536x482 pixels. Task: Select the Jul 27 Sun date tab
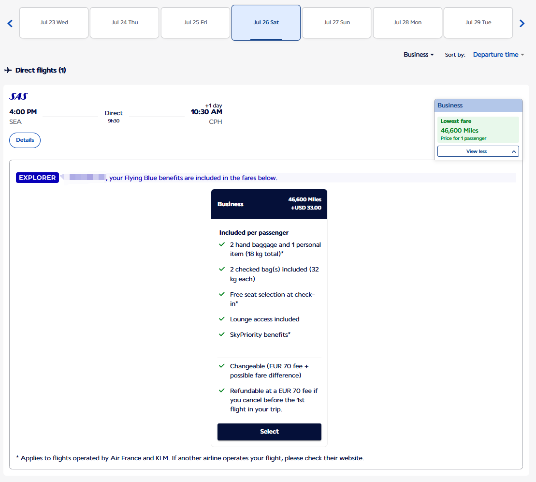pos(337,23)
